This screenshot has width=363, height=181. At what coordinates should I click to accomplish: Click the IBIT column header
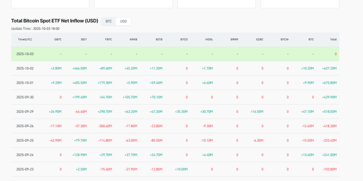click(x=83, y=39)
